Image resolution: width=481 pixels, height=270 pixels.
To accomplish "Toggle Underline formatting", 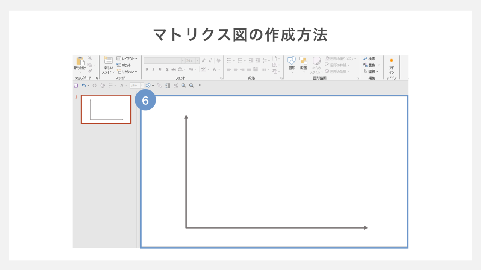I will tap(160, 69).
